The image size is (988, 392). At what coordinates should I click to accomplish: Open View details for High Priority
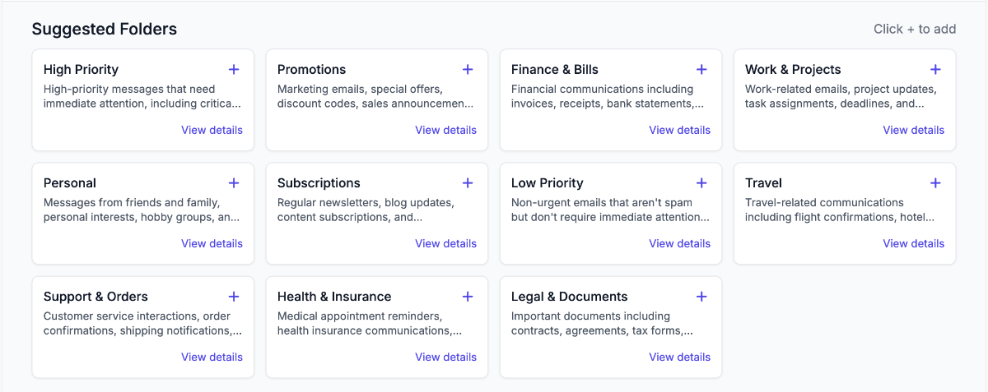click(x=212, y=130)
